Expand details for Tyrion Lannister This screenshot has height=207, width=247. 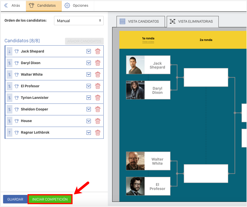pyautogui.click(x=89, y=98)
